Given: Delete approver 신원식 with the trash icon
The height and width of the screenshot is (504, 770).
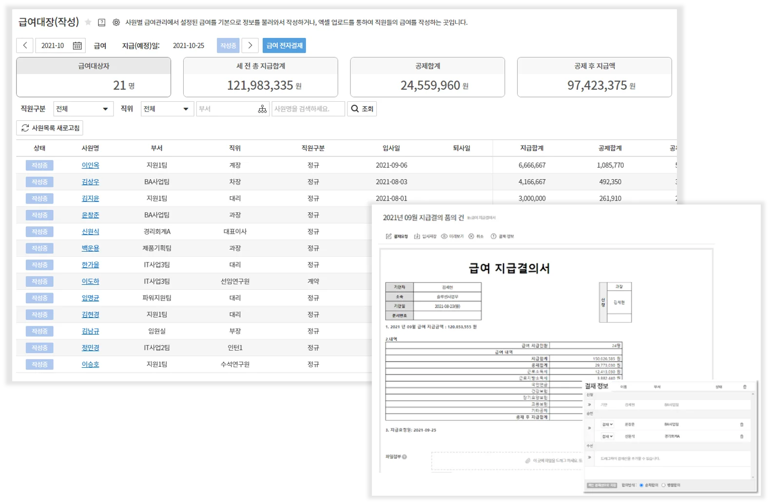Looking at the screenshot, I should coord(742,436).
